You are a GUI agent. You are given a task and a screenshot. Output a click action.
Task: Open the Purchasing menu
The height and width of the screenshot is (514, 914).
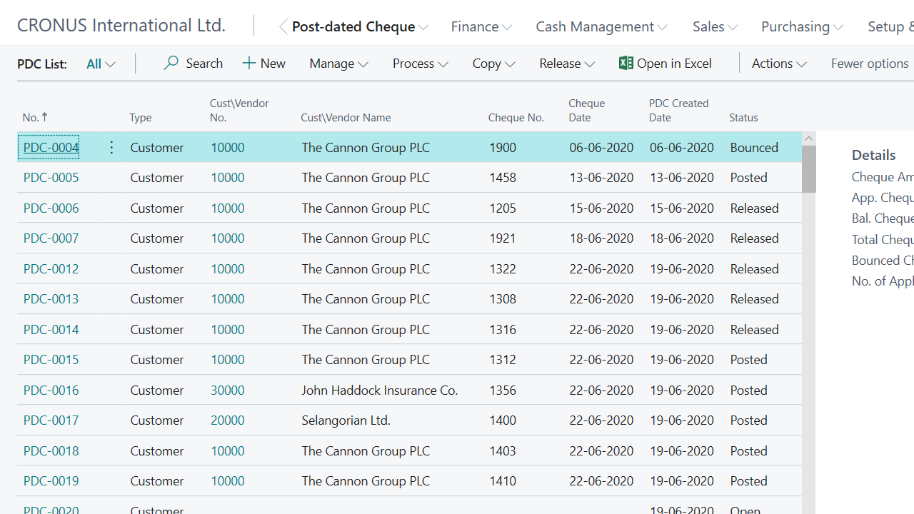tap(801, 27)
